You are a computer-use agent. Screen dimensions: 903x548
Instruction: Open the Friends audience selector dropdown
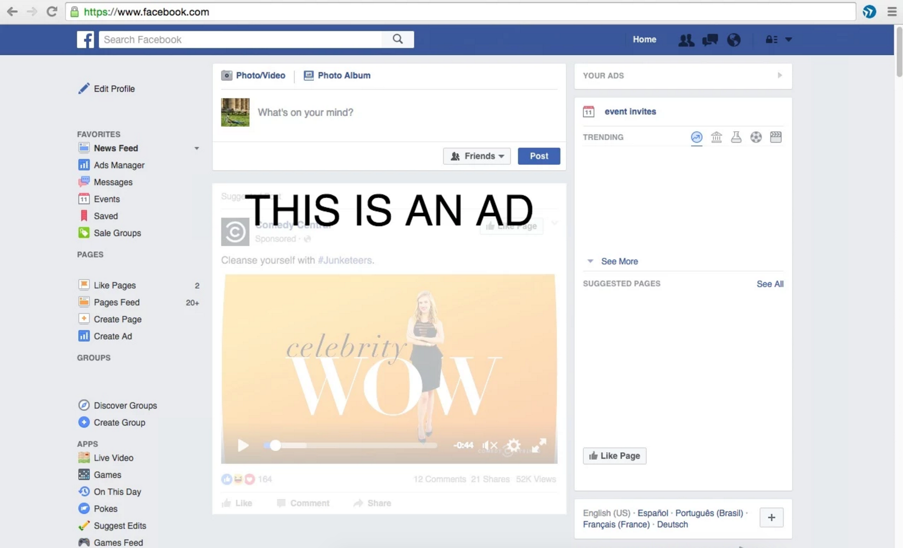[476, 156]
